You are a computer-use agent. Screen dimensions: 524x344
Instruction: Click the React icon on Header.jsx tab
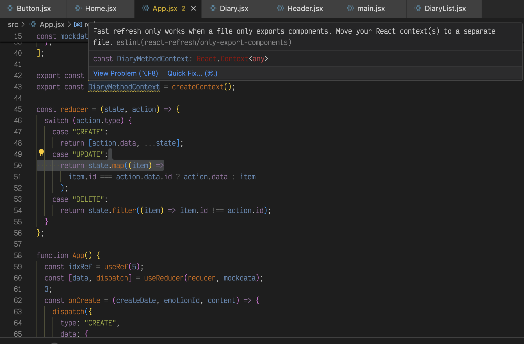[281, 8]
